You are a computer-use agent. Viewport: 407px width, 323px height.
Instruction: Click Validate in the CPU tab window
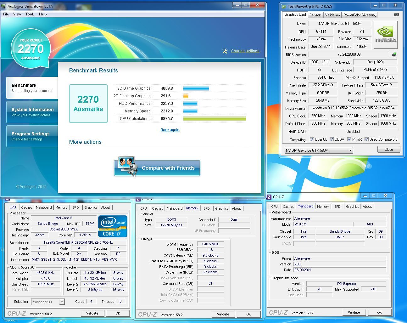(x=92, y=313)
